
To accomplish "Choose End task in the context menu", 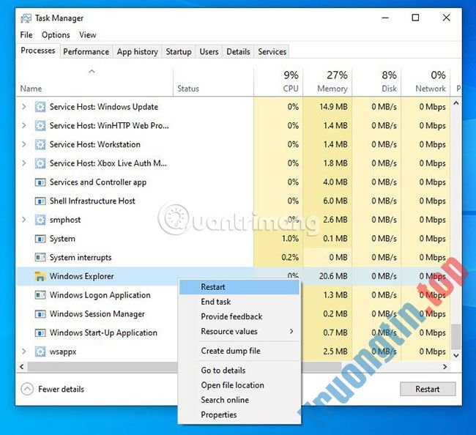I will coord(239,302).
